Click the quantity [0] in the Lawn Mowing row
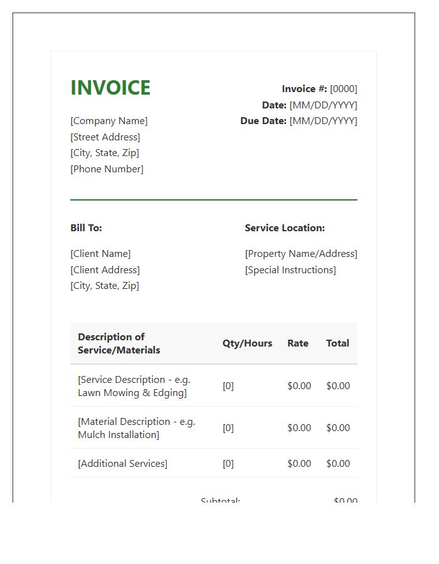 (228, 386)
